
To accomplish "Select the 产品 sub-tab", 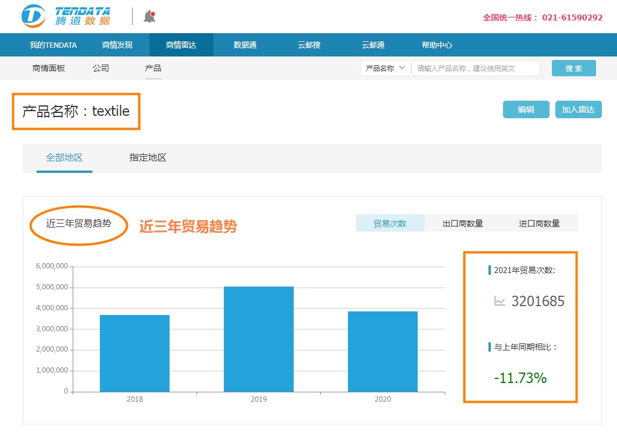I will click(153, 68).
